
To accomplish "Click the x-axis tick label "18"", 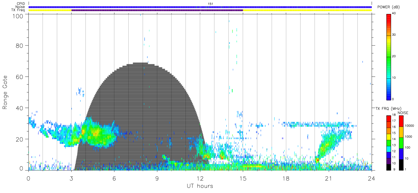I will [x=286, y=178].
